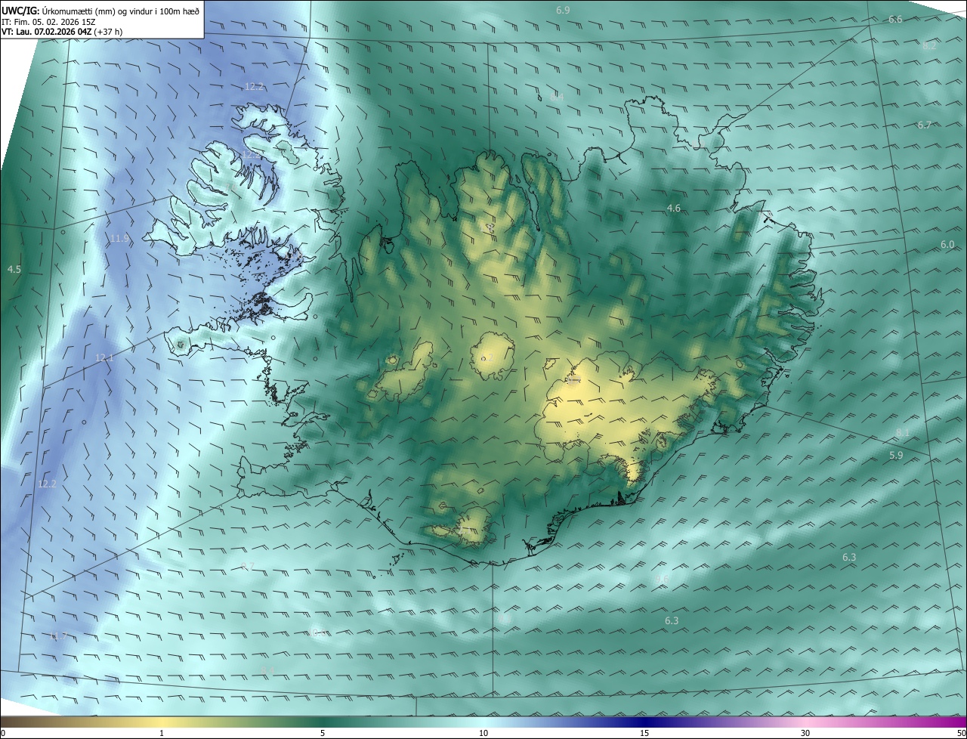Click the 8.1 value label on the map
967x739 pixels.
(x=903, y=432)
